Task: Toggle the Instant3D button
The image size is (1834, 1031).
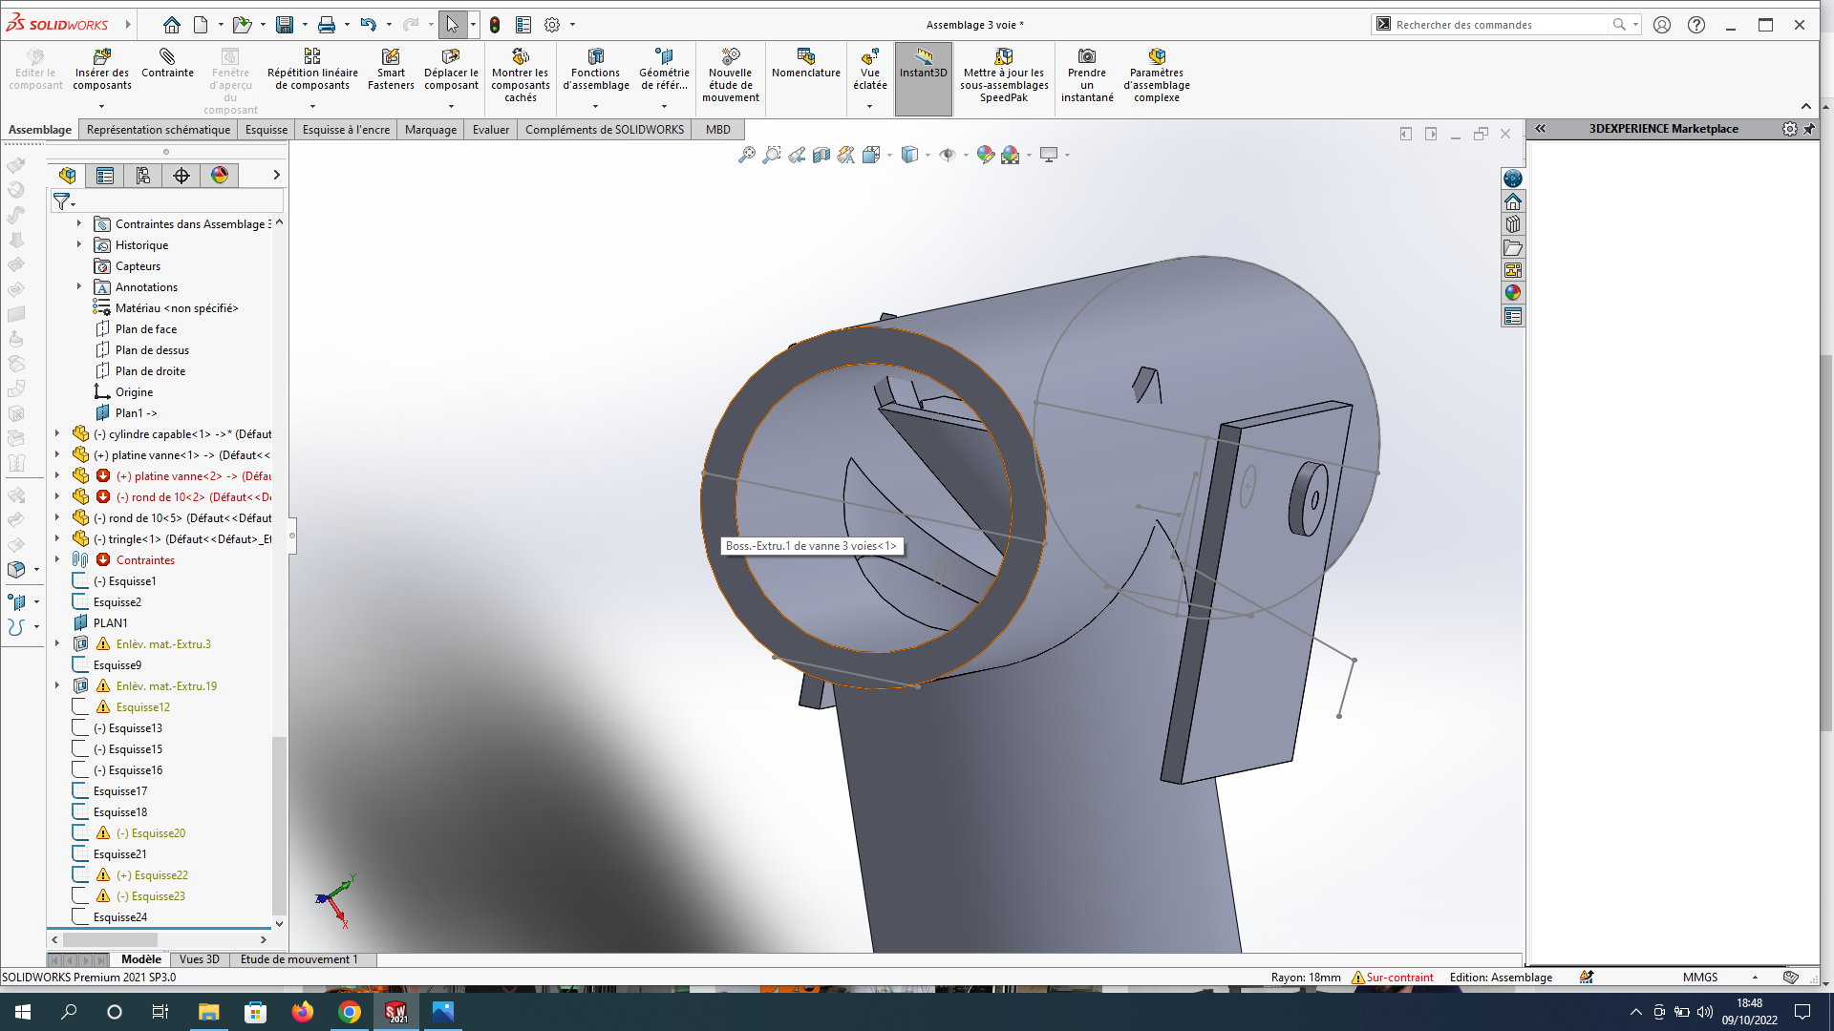Action: [923, 62]
